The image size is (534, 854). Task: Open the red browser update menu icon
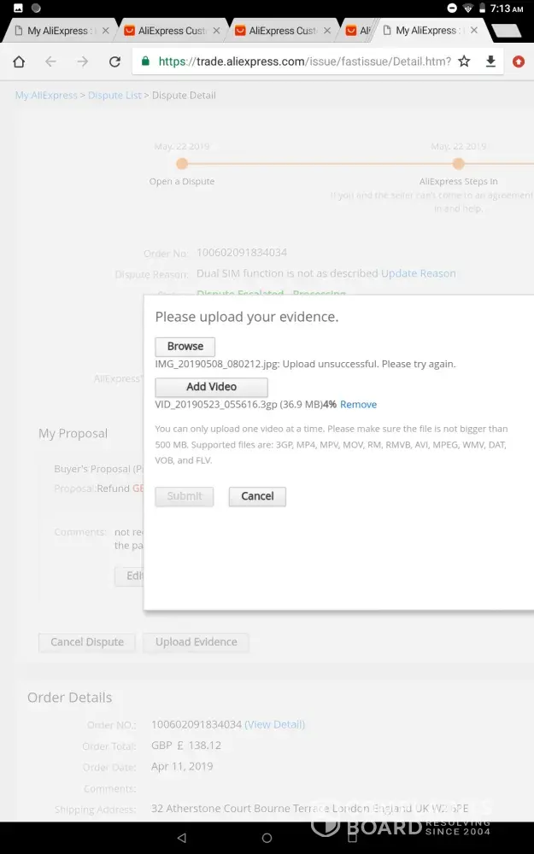coord(519,61)
